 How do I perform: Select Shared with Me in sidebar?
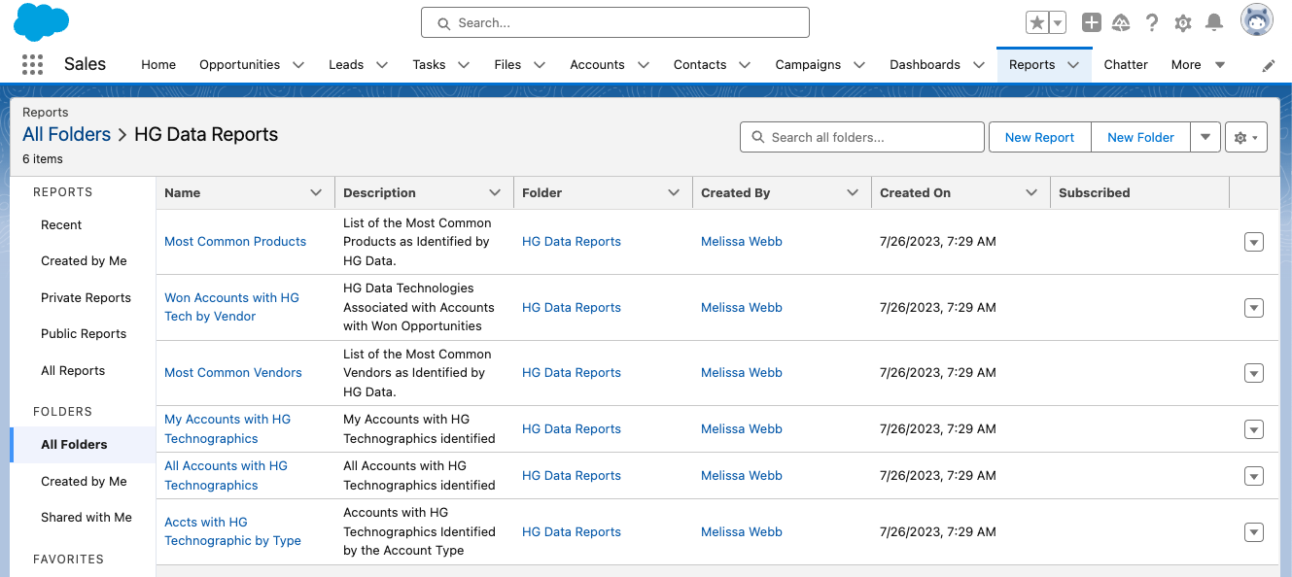click(87, 518)
